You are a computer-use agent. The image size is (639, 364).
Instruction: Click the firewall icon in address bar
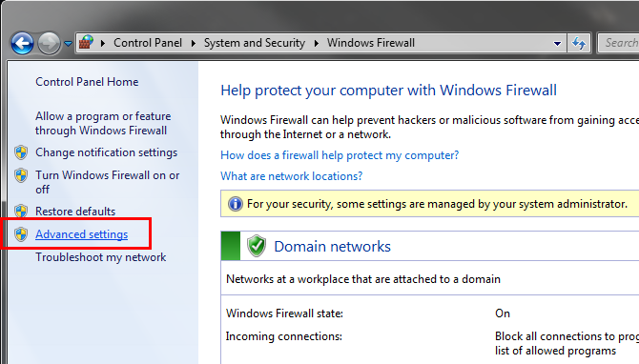click(86, 42)
